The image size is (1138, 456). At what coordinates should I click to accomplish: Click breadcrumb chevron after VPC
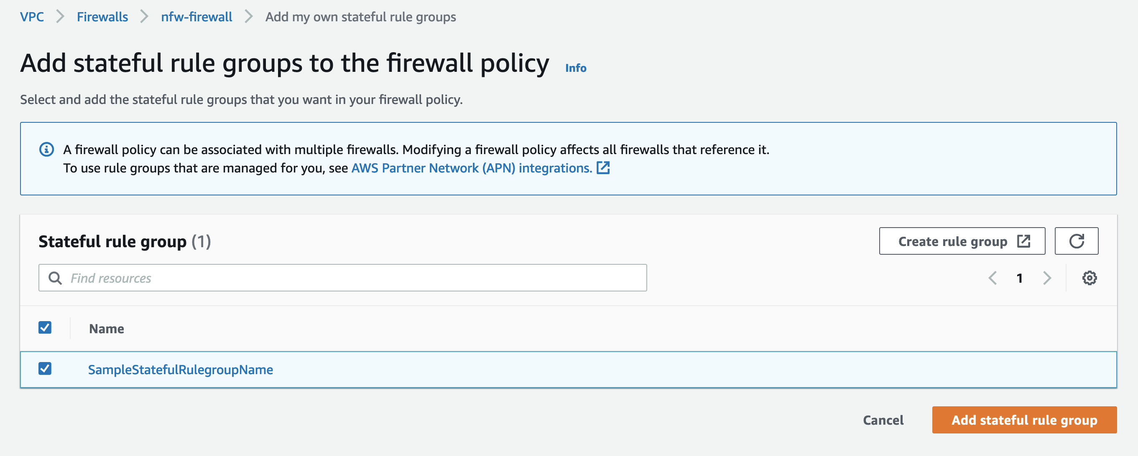coord(61,17)
